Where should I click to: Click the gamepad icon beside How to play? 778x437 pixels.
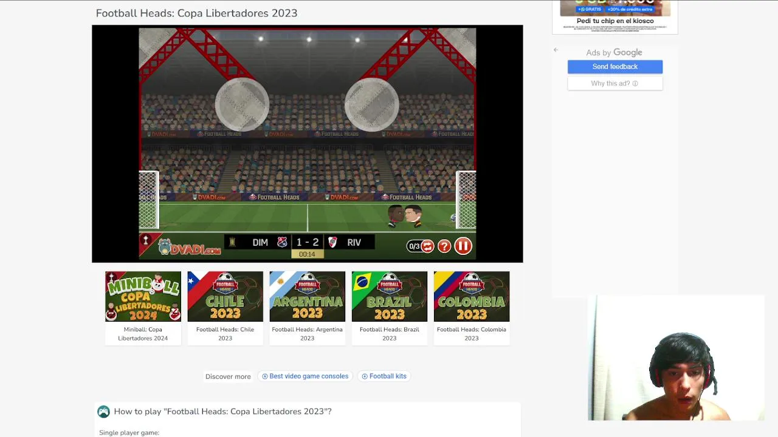[x=104, y=412]
